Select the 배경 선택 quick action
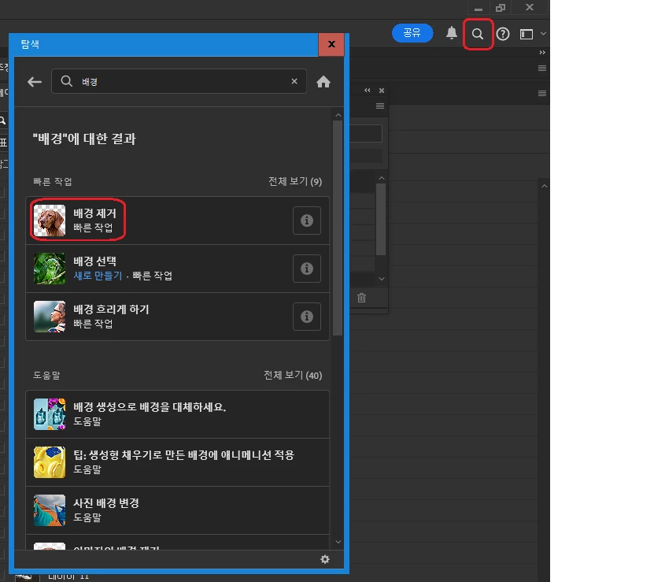This screenshot has width=654, height=582. point(178,269)
